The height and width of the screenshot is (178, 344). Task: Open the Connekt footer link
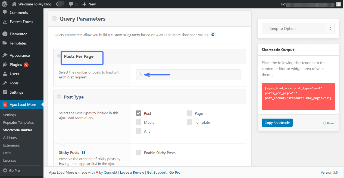pyautogui.click(x=111, y=172)
